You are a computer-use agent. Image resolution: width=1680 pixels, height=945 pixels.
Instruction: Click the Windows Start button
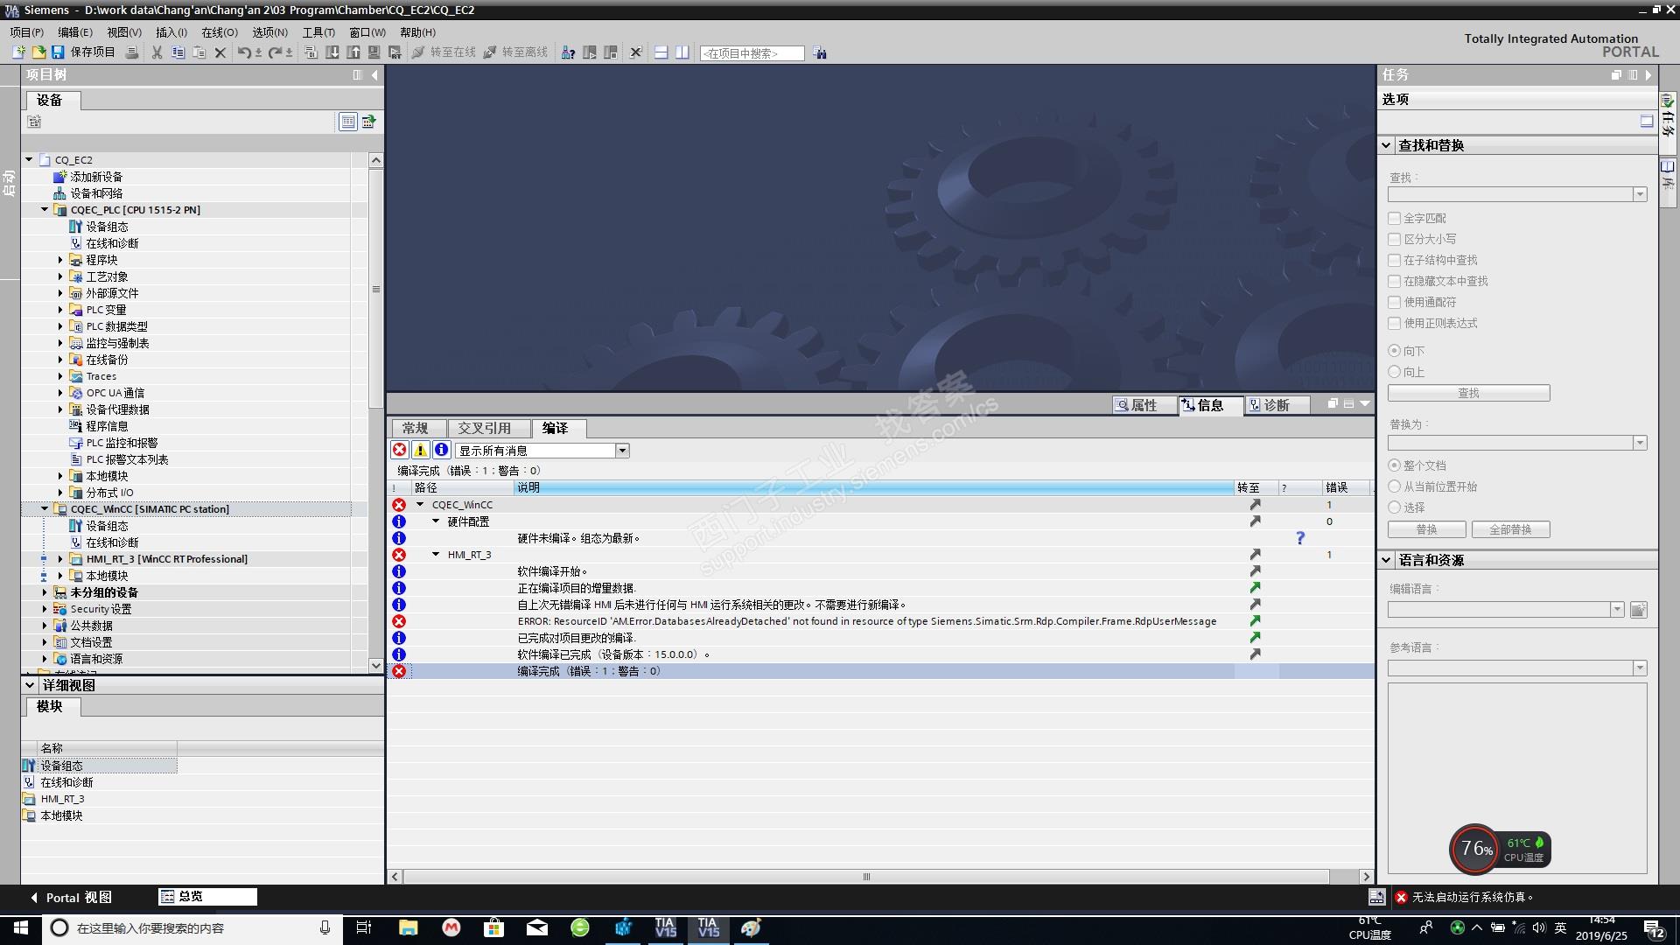[x=20, y=927]
